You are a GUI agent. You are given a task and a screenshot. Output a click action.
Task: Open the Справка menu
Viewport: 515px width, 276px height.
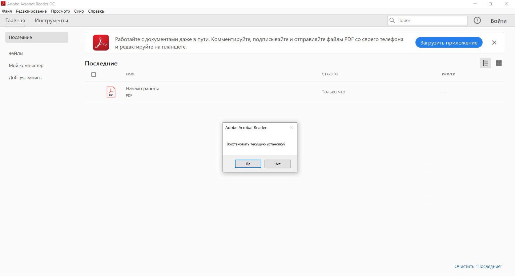pyautogui.click(x=96, y=11)
